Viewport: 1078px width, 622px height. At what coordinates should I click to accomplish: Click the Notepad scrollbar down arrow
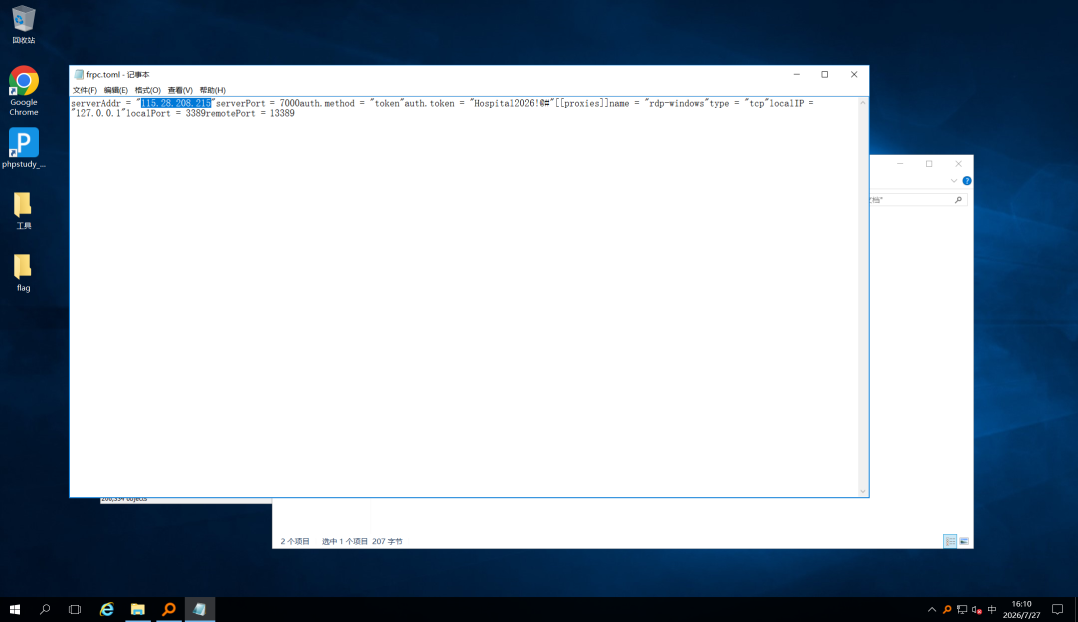862,491
